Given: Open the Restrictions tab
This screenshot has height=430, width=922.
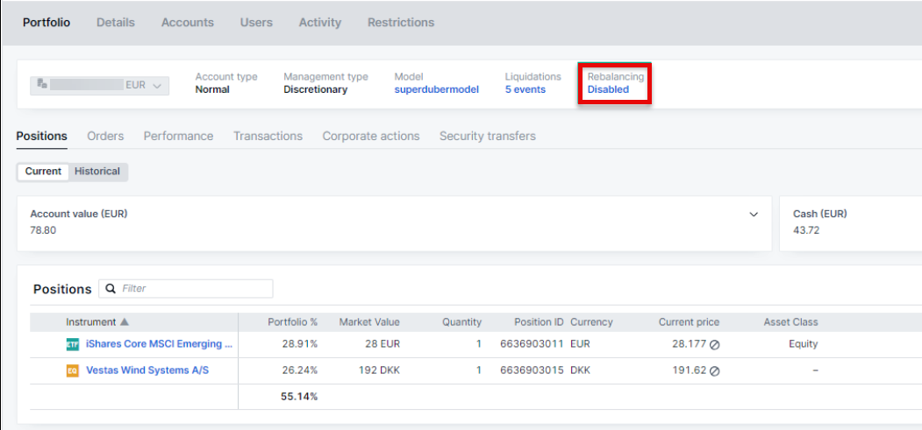Looking at the screenshot, I should (x=400, y=23).
